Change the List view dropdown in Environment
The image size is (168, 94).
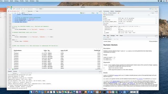[153, 13]
